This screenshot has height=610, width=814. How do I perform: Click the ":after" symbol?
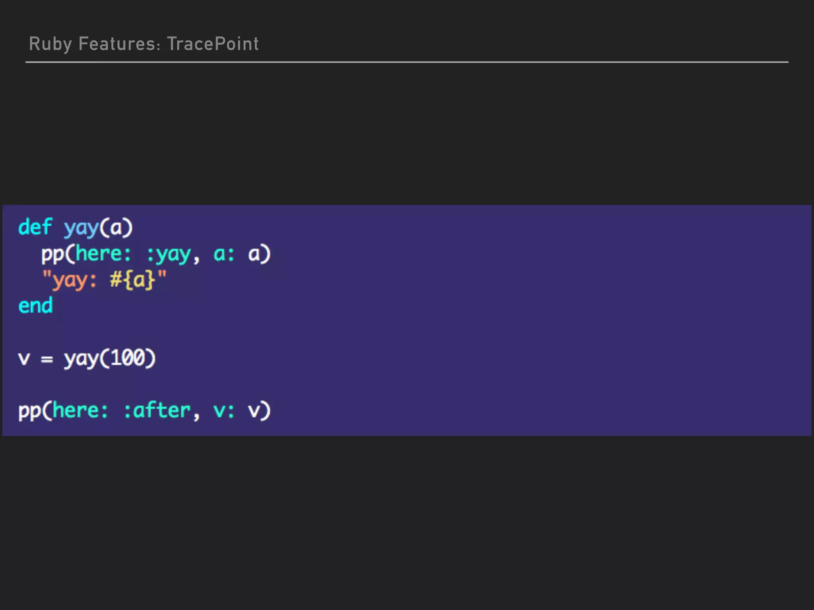pos(157,411)
